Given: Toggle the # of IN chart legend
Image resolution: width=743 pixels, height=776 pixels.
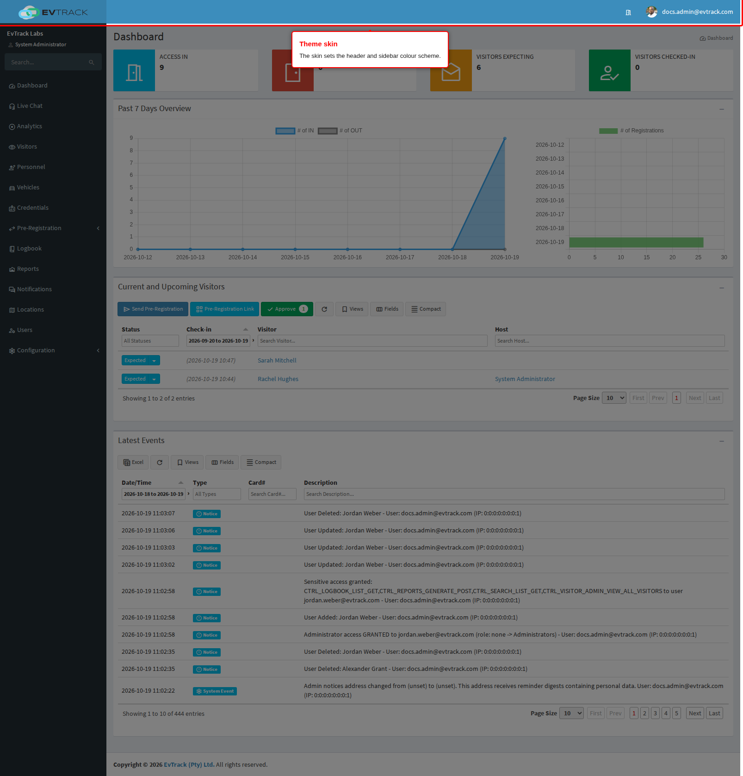Looking at the screenshot, I should tap(295, 131).
